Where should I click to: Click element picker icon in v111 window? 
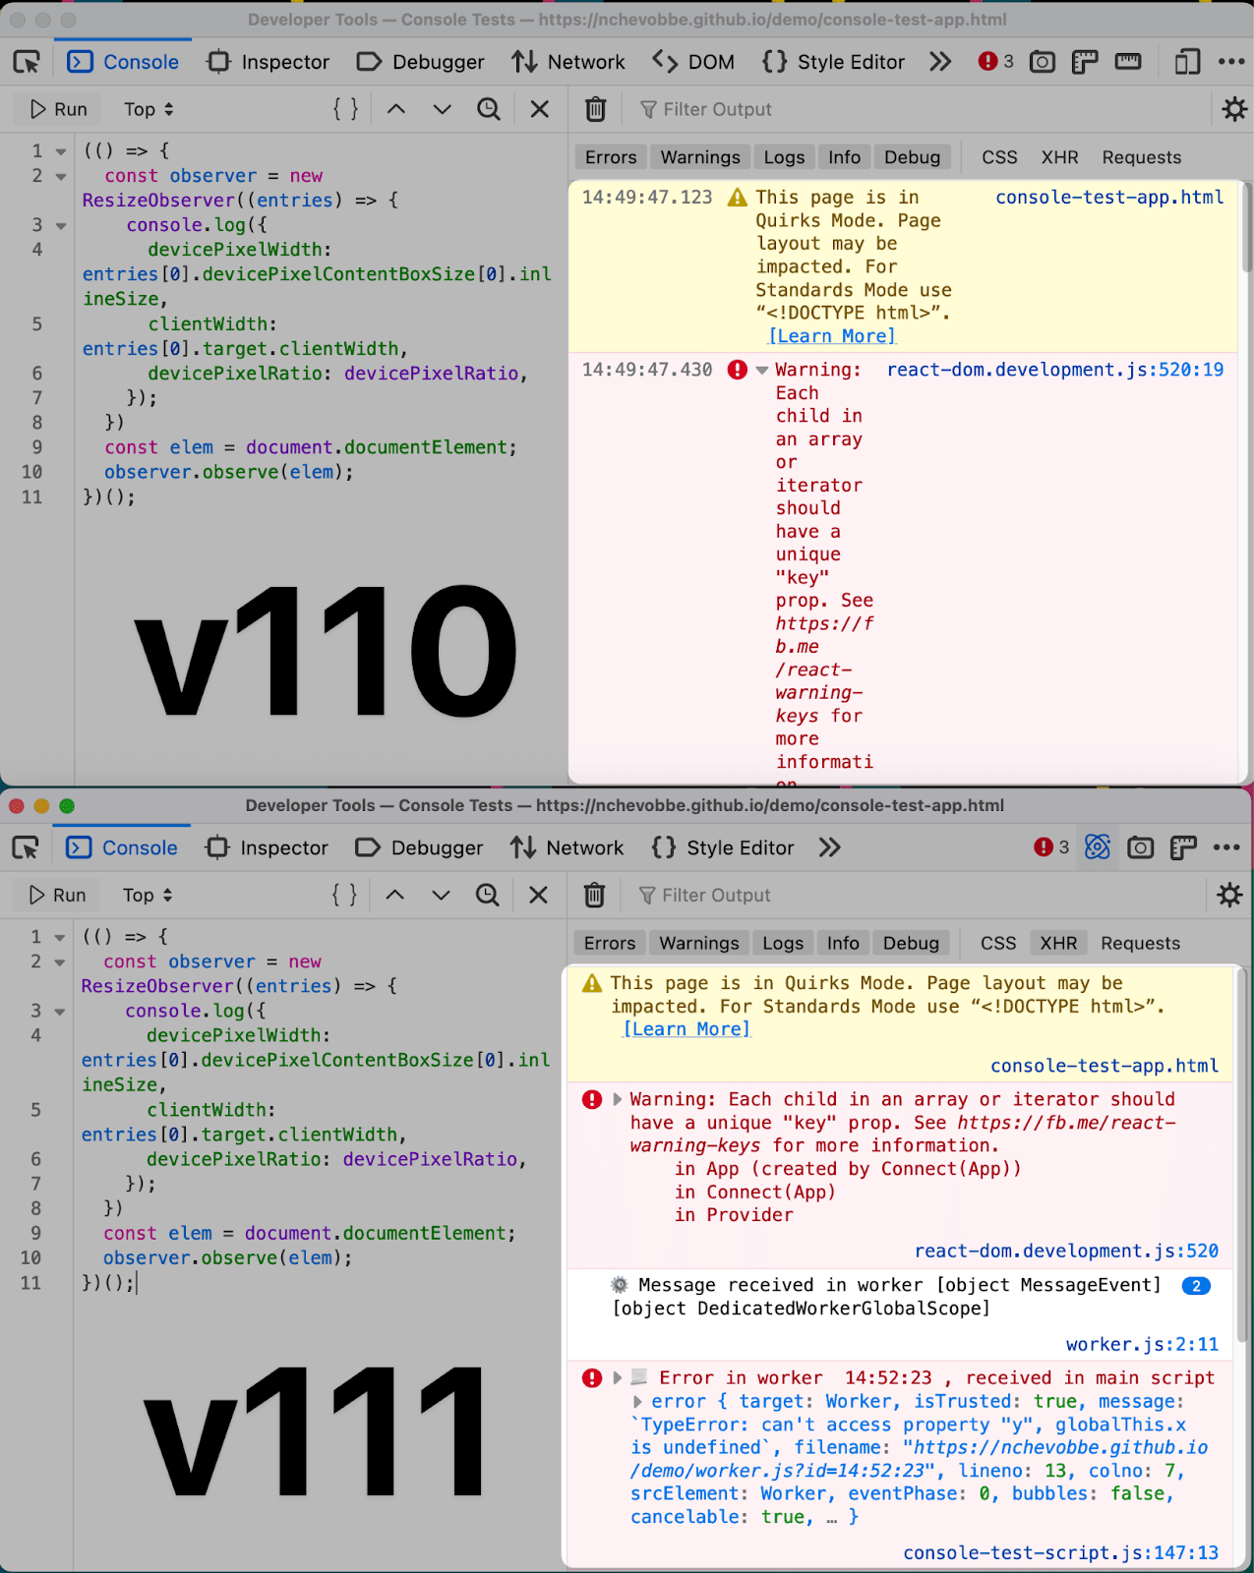(26, 847)
